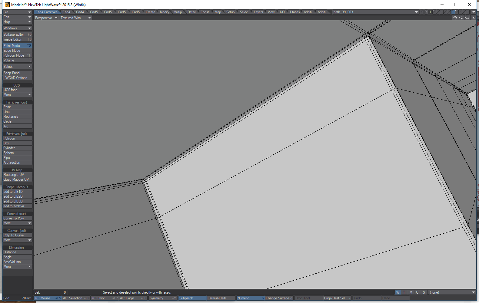Click the Sel count field
The height and width of the screenshot is (303, 479).
coord(50,292)
